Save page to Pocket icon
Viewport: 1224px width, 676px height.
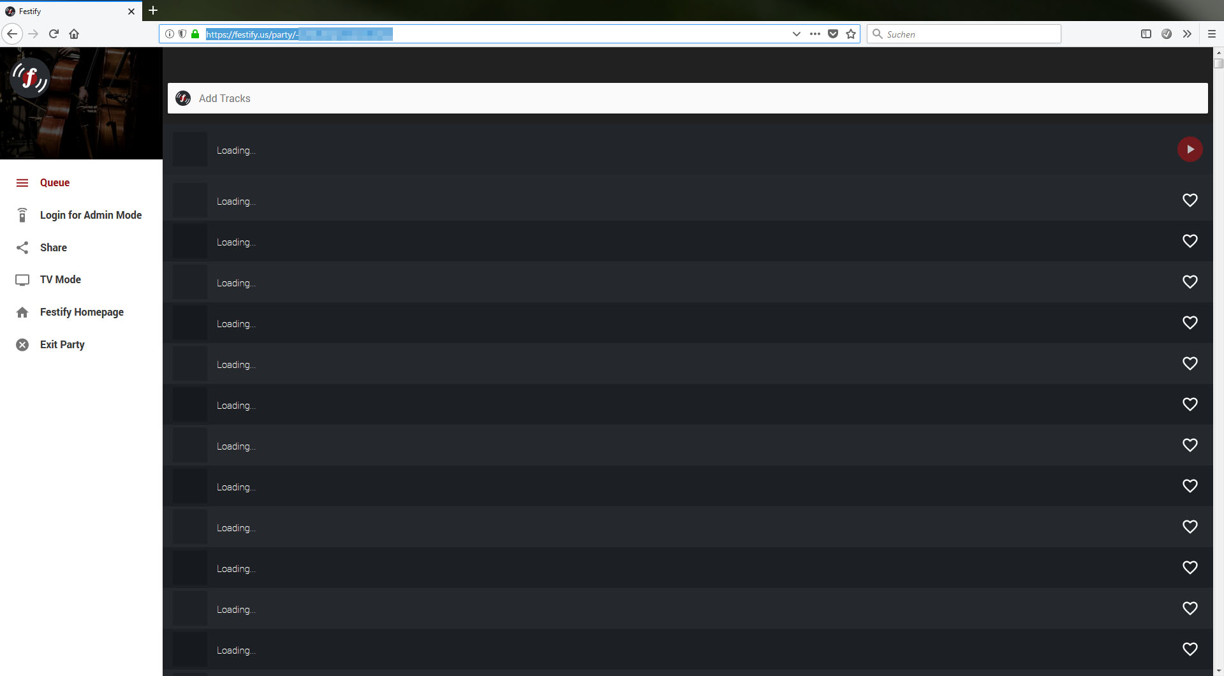click(832, 34)
